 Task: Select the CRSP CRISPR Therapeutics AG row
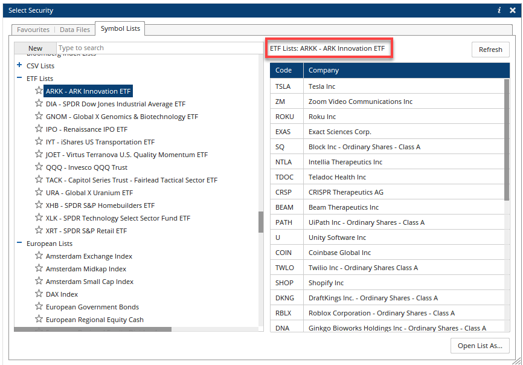click(387, 192)
